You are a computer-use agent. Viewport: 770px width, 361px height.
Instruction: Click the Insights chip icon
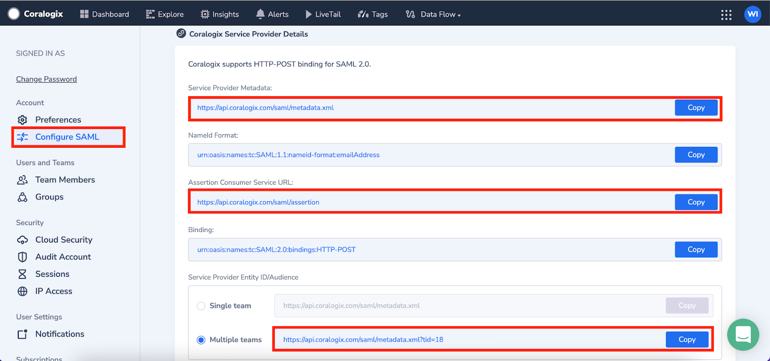[205, 14]
